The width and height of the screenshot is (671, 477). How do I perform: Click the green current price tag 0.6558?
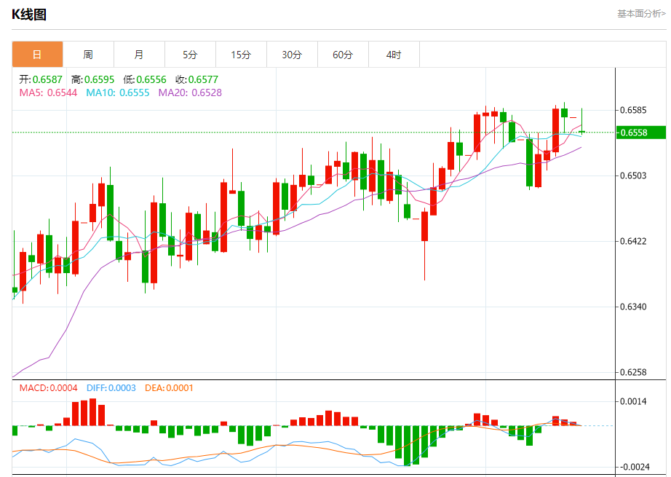click(x=641, y=133)
